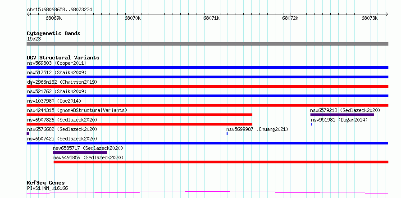Select the purple bar under nsv6585717
Viewport: 401px width, 198px height.
(80, 153)
